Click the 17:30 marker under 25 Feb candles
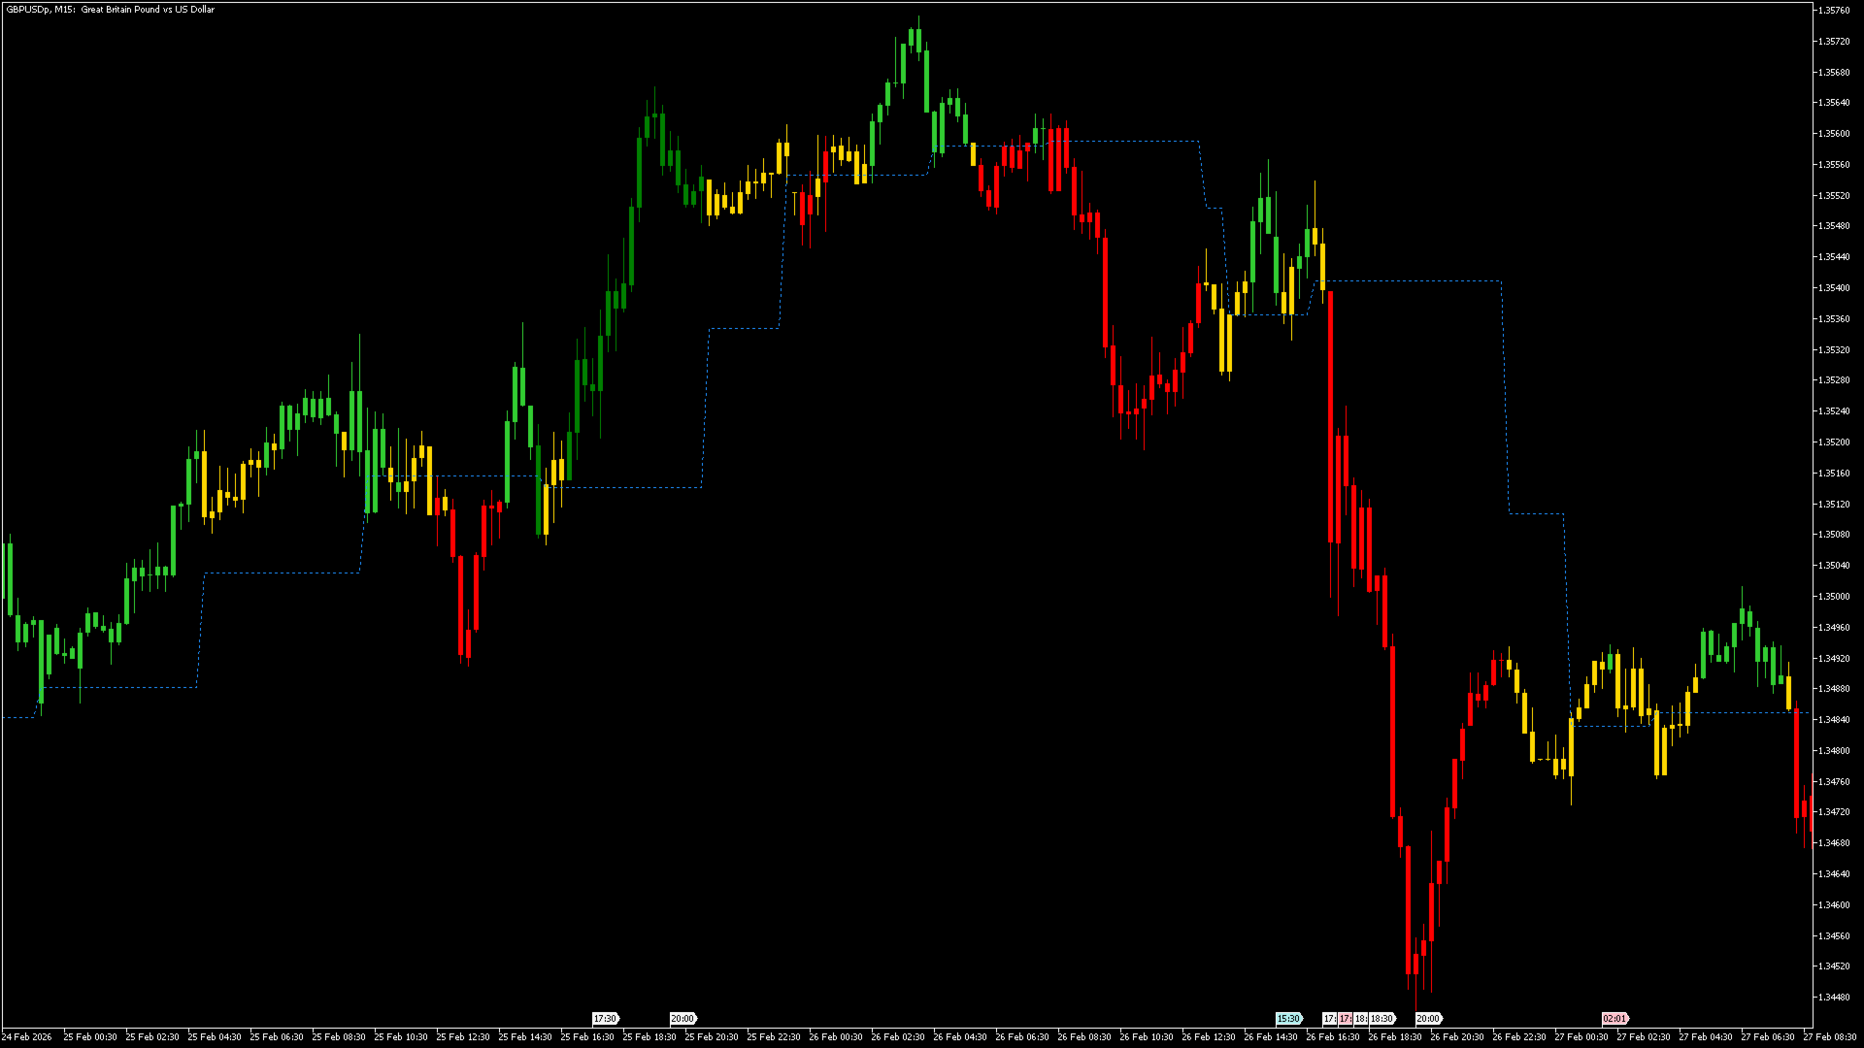 pos(604,1019)
